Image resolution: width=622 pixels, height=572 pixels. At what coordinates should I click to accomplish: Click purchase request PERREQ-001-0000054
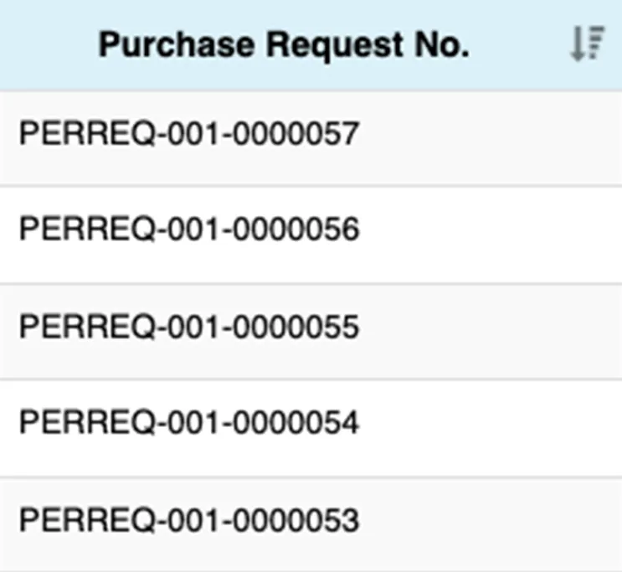pos(189,424)
